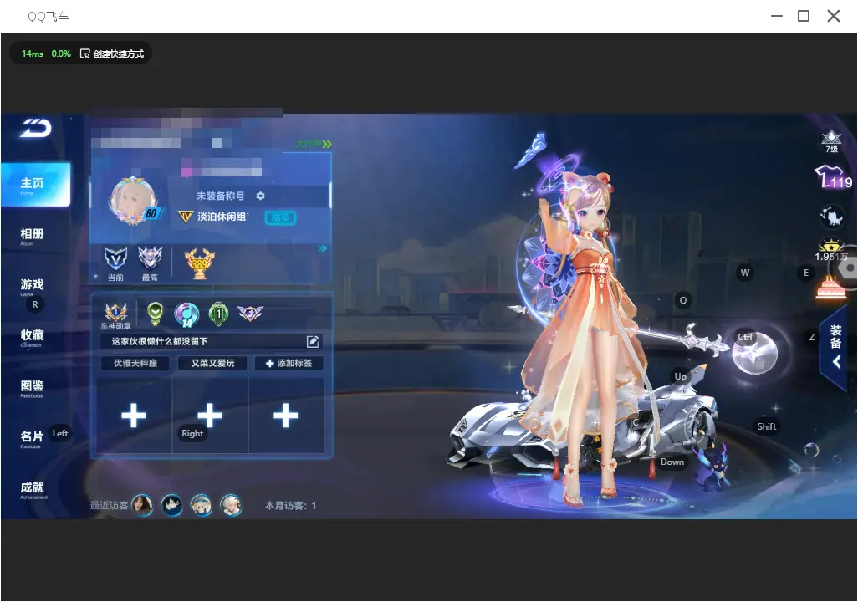The width and height of the screenshot is (858, 602).
Task: Select the 优雅天秤座 tag
Action: point(135,363)
